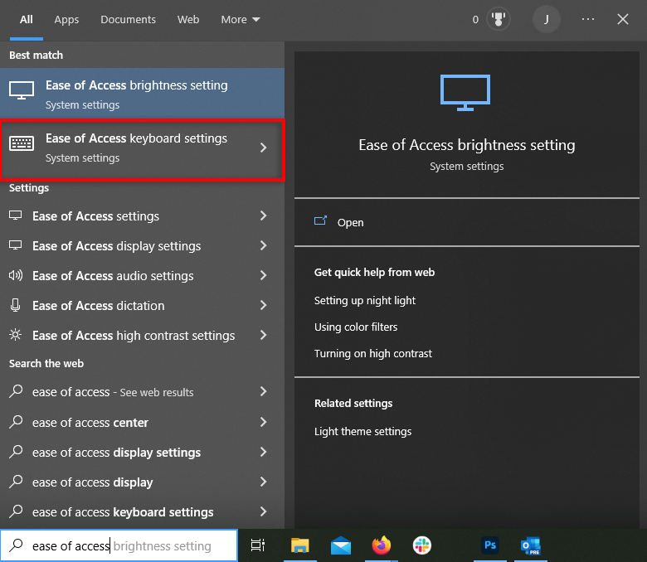Switch to the Documents tab
Image resolution: width=647 pixels, height=562 pixels.
[128, 19]
